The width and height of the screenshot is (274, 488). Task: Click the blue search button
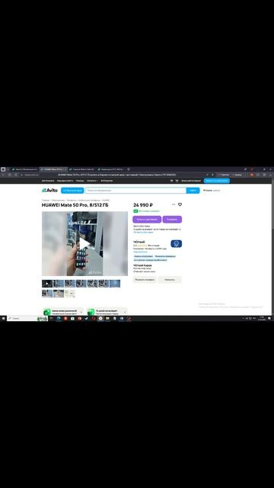click(193, 190)
